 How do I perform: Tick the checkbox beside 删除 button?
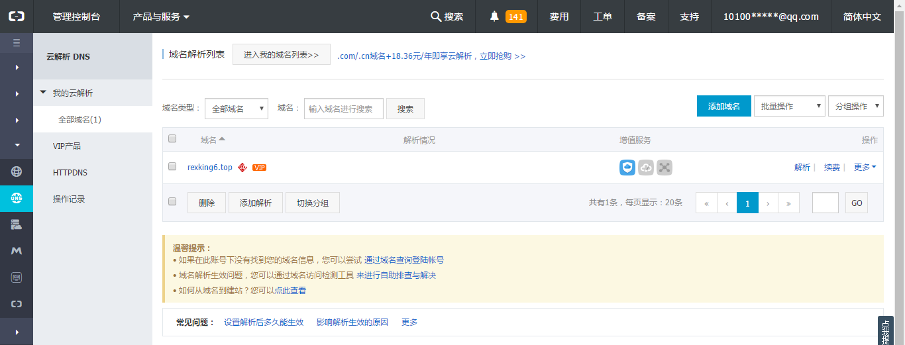tap(172, 201)
